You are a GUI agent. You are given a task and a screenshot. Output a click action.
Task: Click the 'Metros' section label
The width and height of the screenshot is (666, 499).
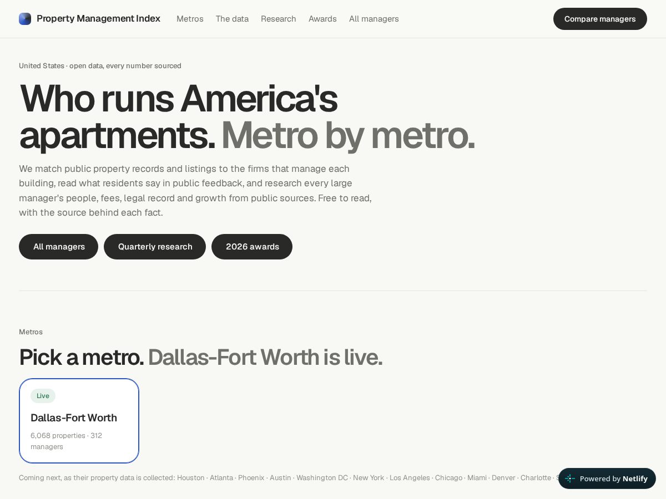point(31,332)
